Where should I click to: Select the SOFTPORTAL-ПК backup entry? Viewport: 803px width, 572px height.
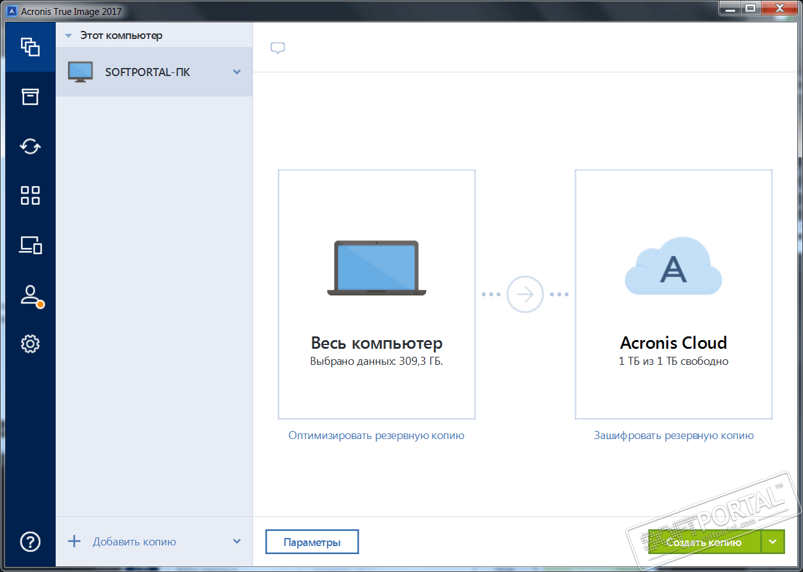tap(154, 72)
